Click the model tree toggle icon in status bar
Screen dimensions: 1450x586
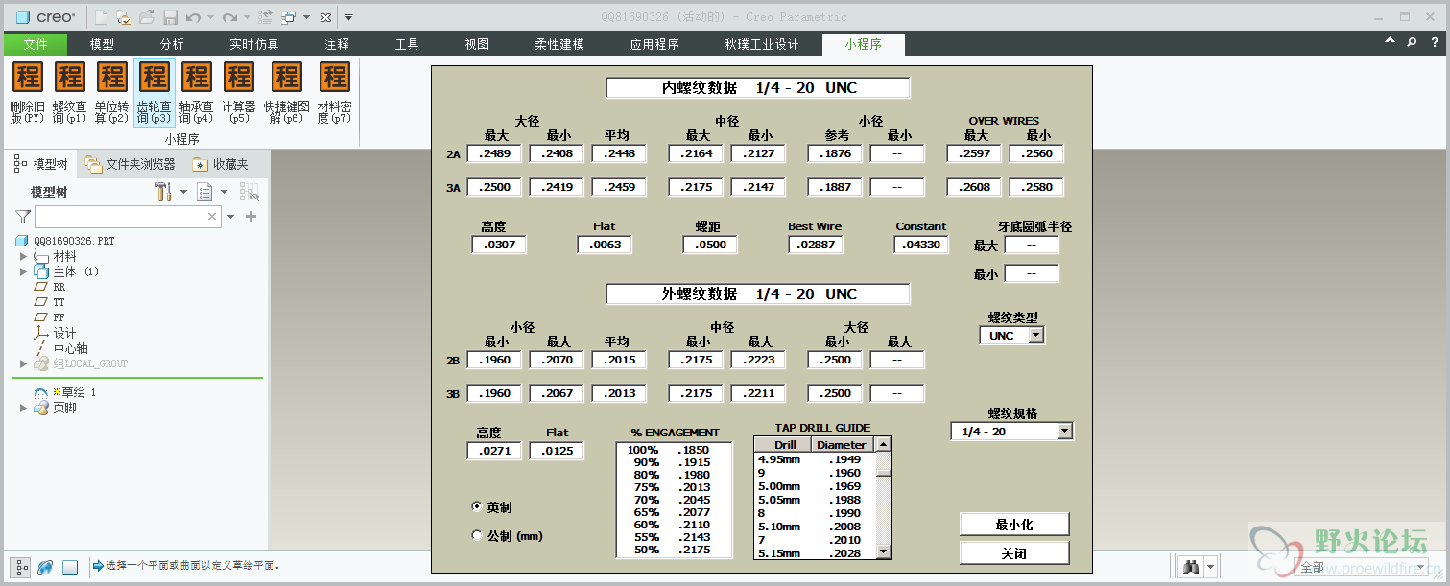tap(21, 567)
